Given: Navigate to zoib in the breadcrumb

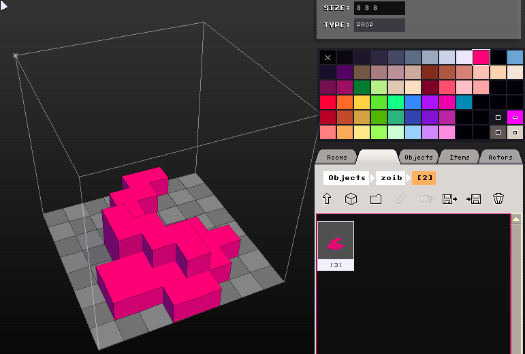Looking at the screenshot, I should click(391, 177).
